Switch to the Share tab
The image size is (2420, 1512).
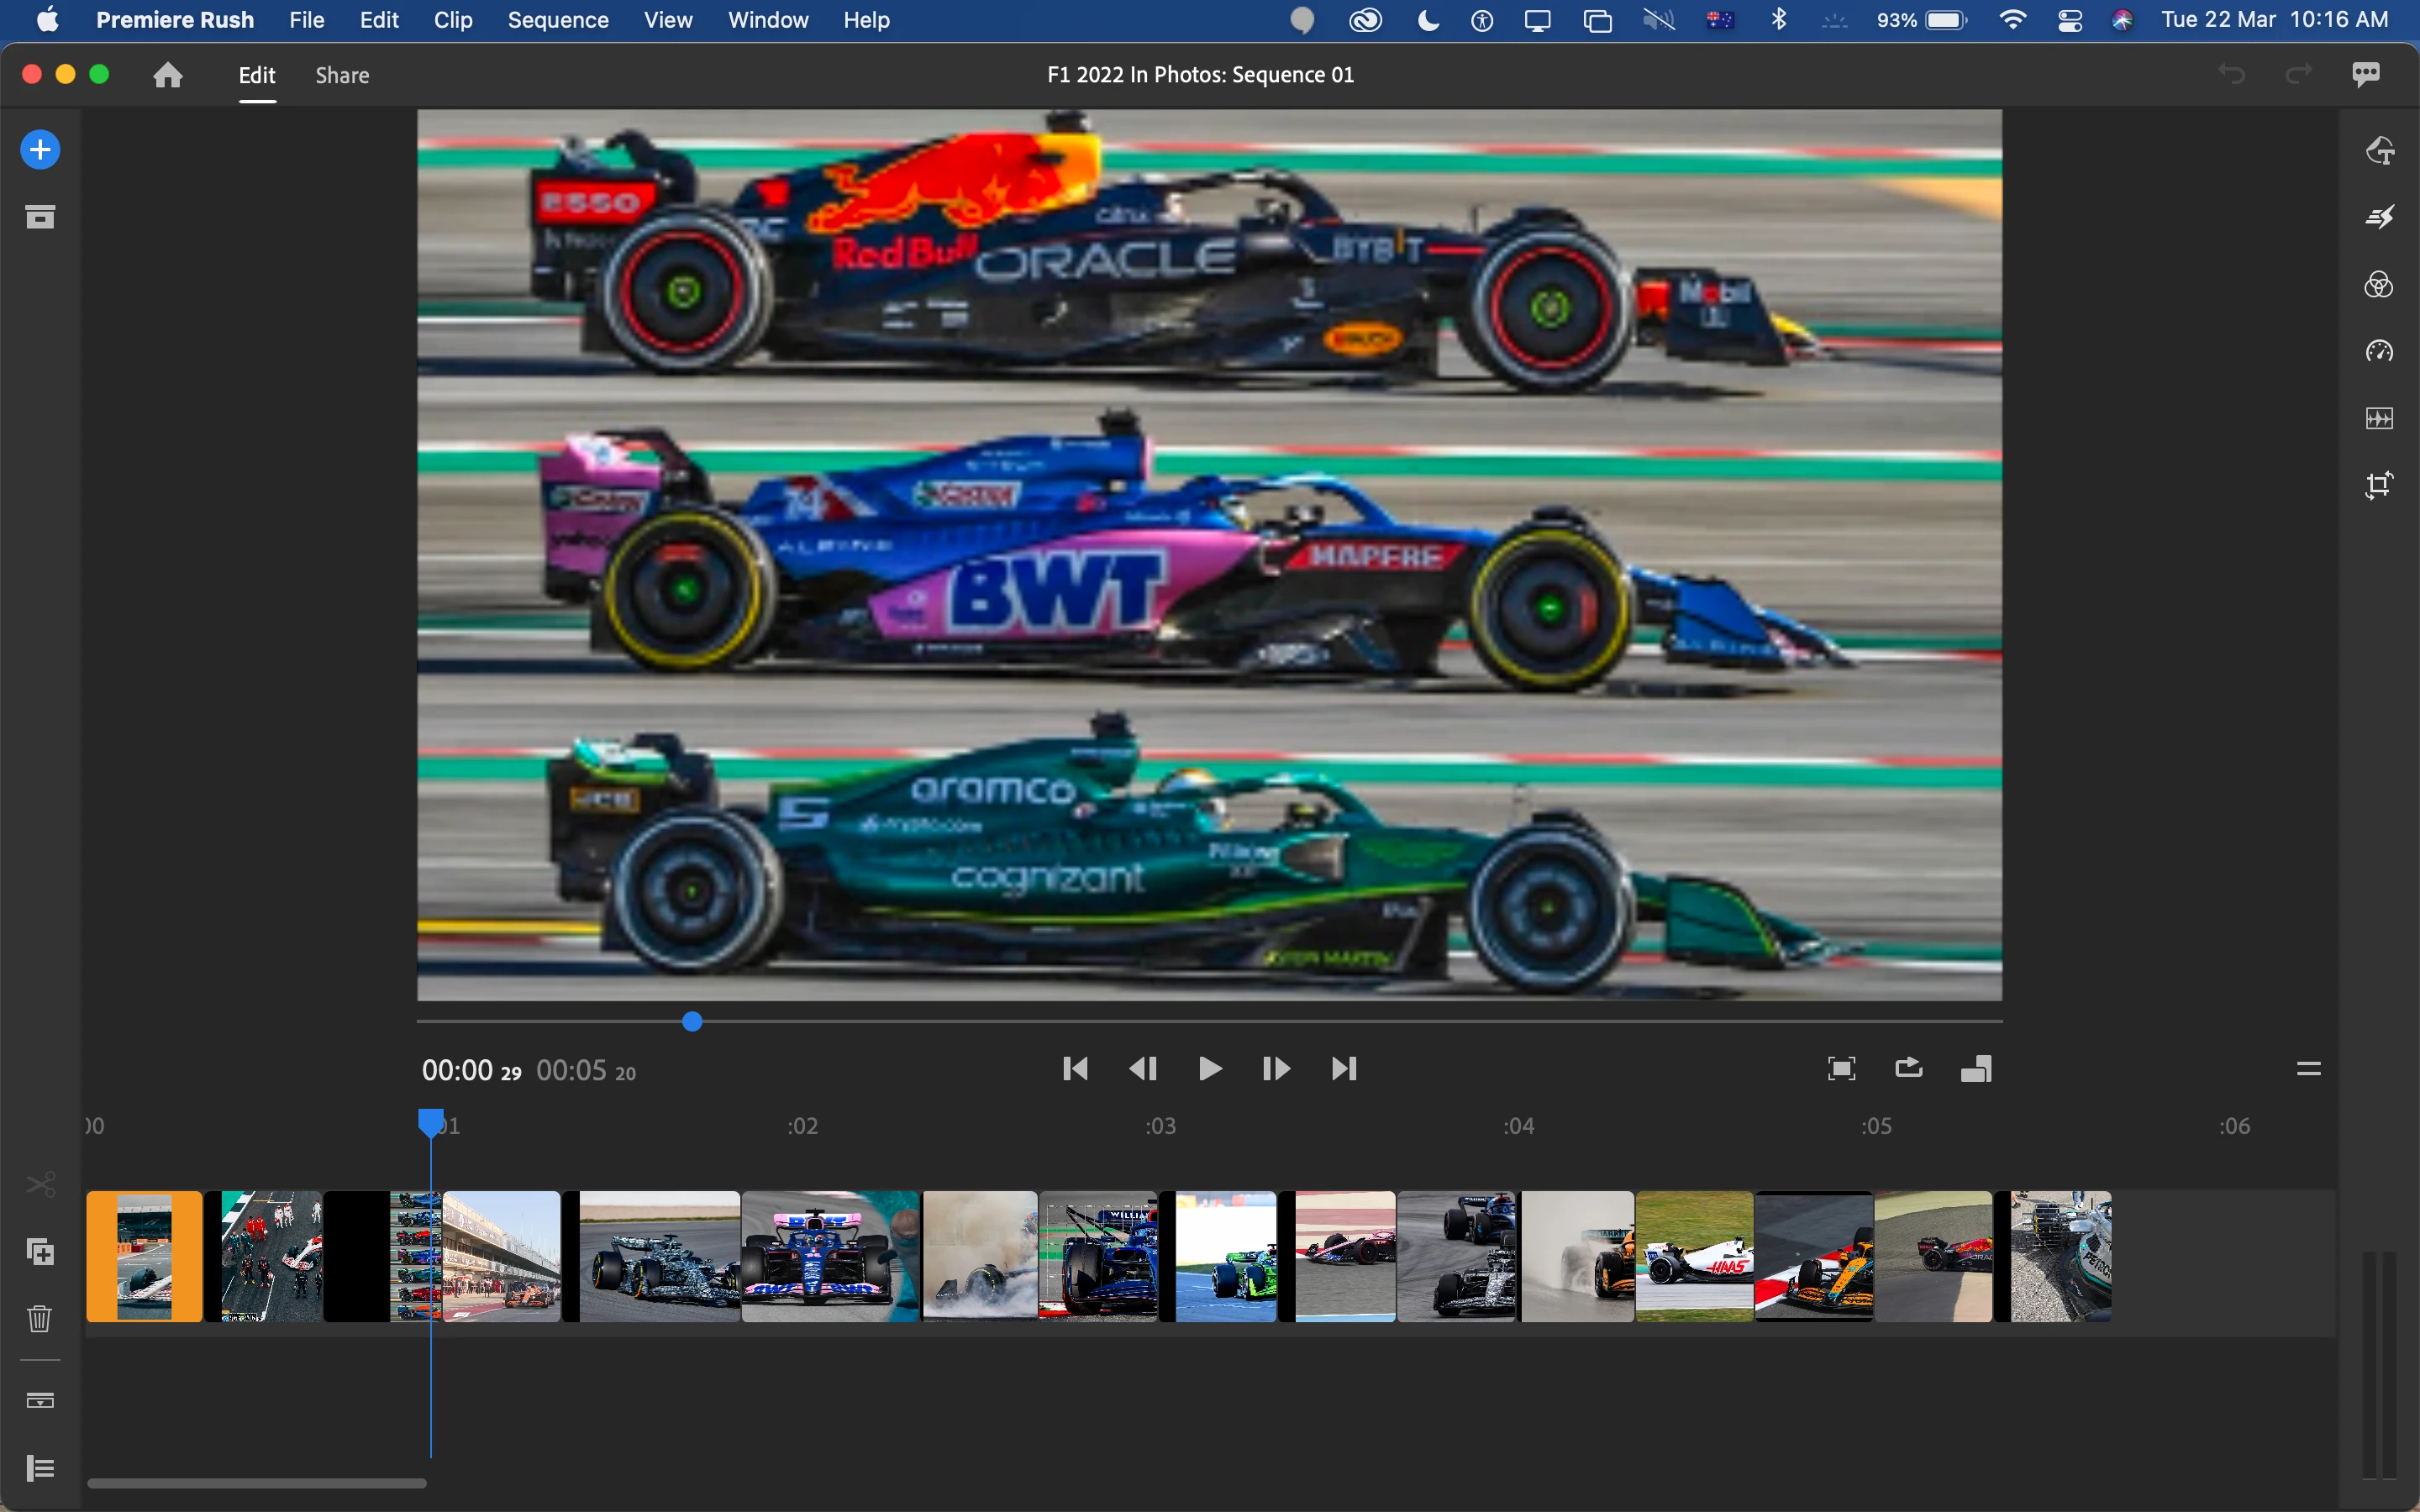342,75
